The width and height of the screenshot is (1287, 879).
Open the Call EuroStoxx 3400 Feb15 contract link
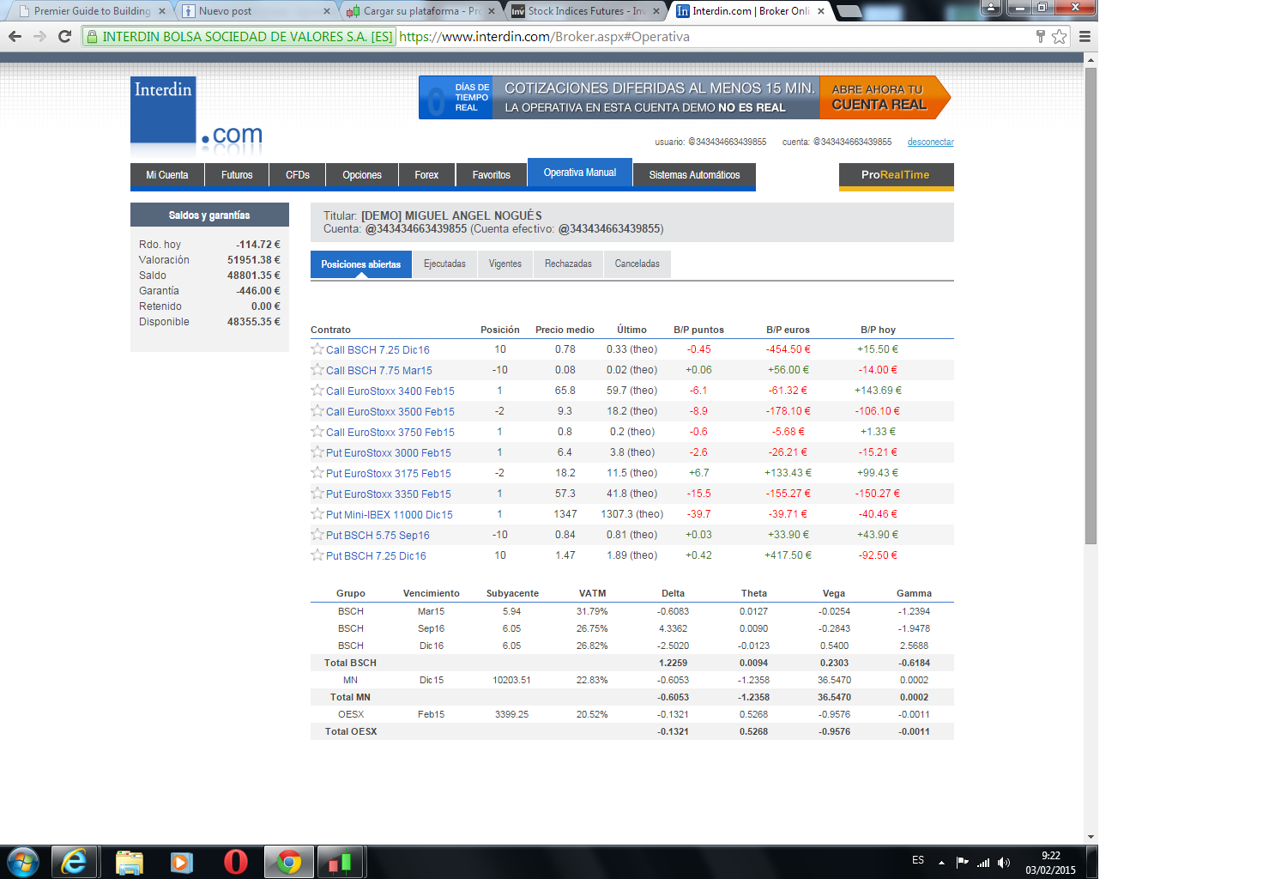[390, 391]
